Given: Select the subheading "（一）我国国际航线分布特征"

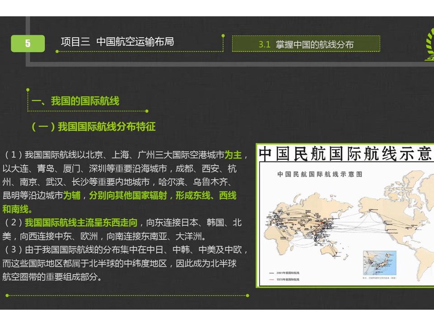Looking at the screenshot, I should tap(93, 126).
